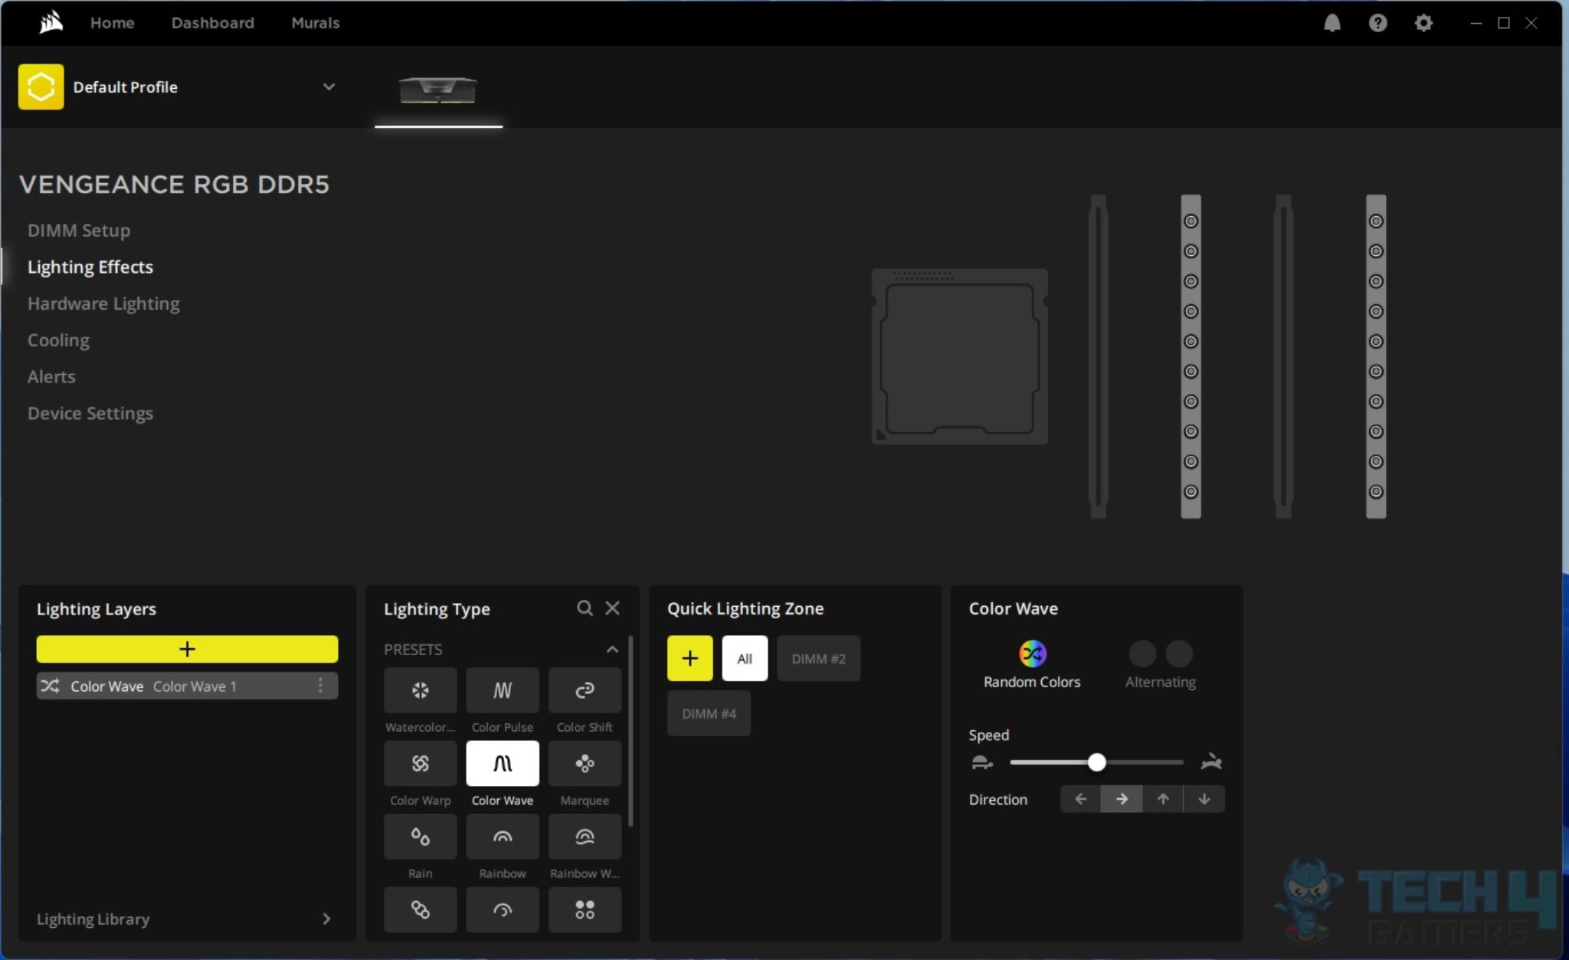
Task: Choose Random Colors mode
Action: pyautogui.click(x=1032, y=665)
